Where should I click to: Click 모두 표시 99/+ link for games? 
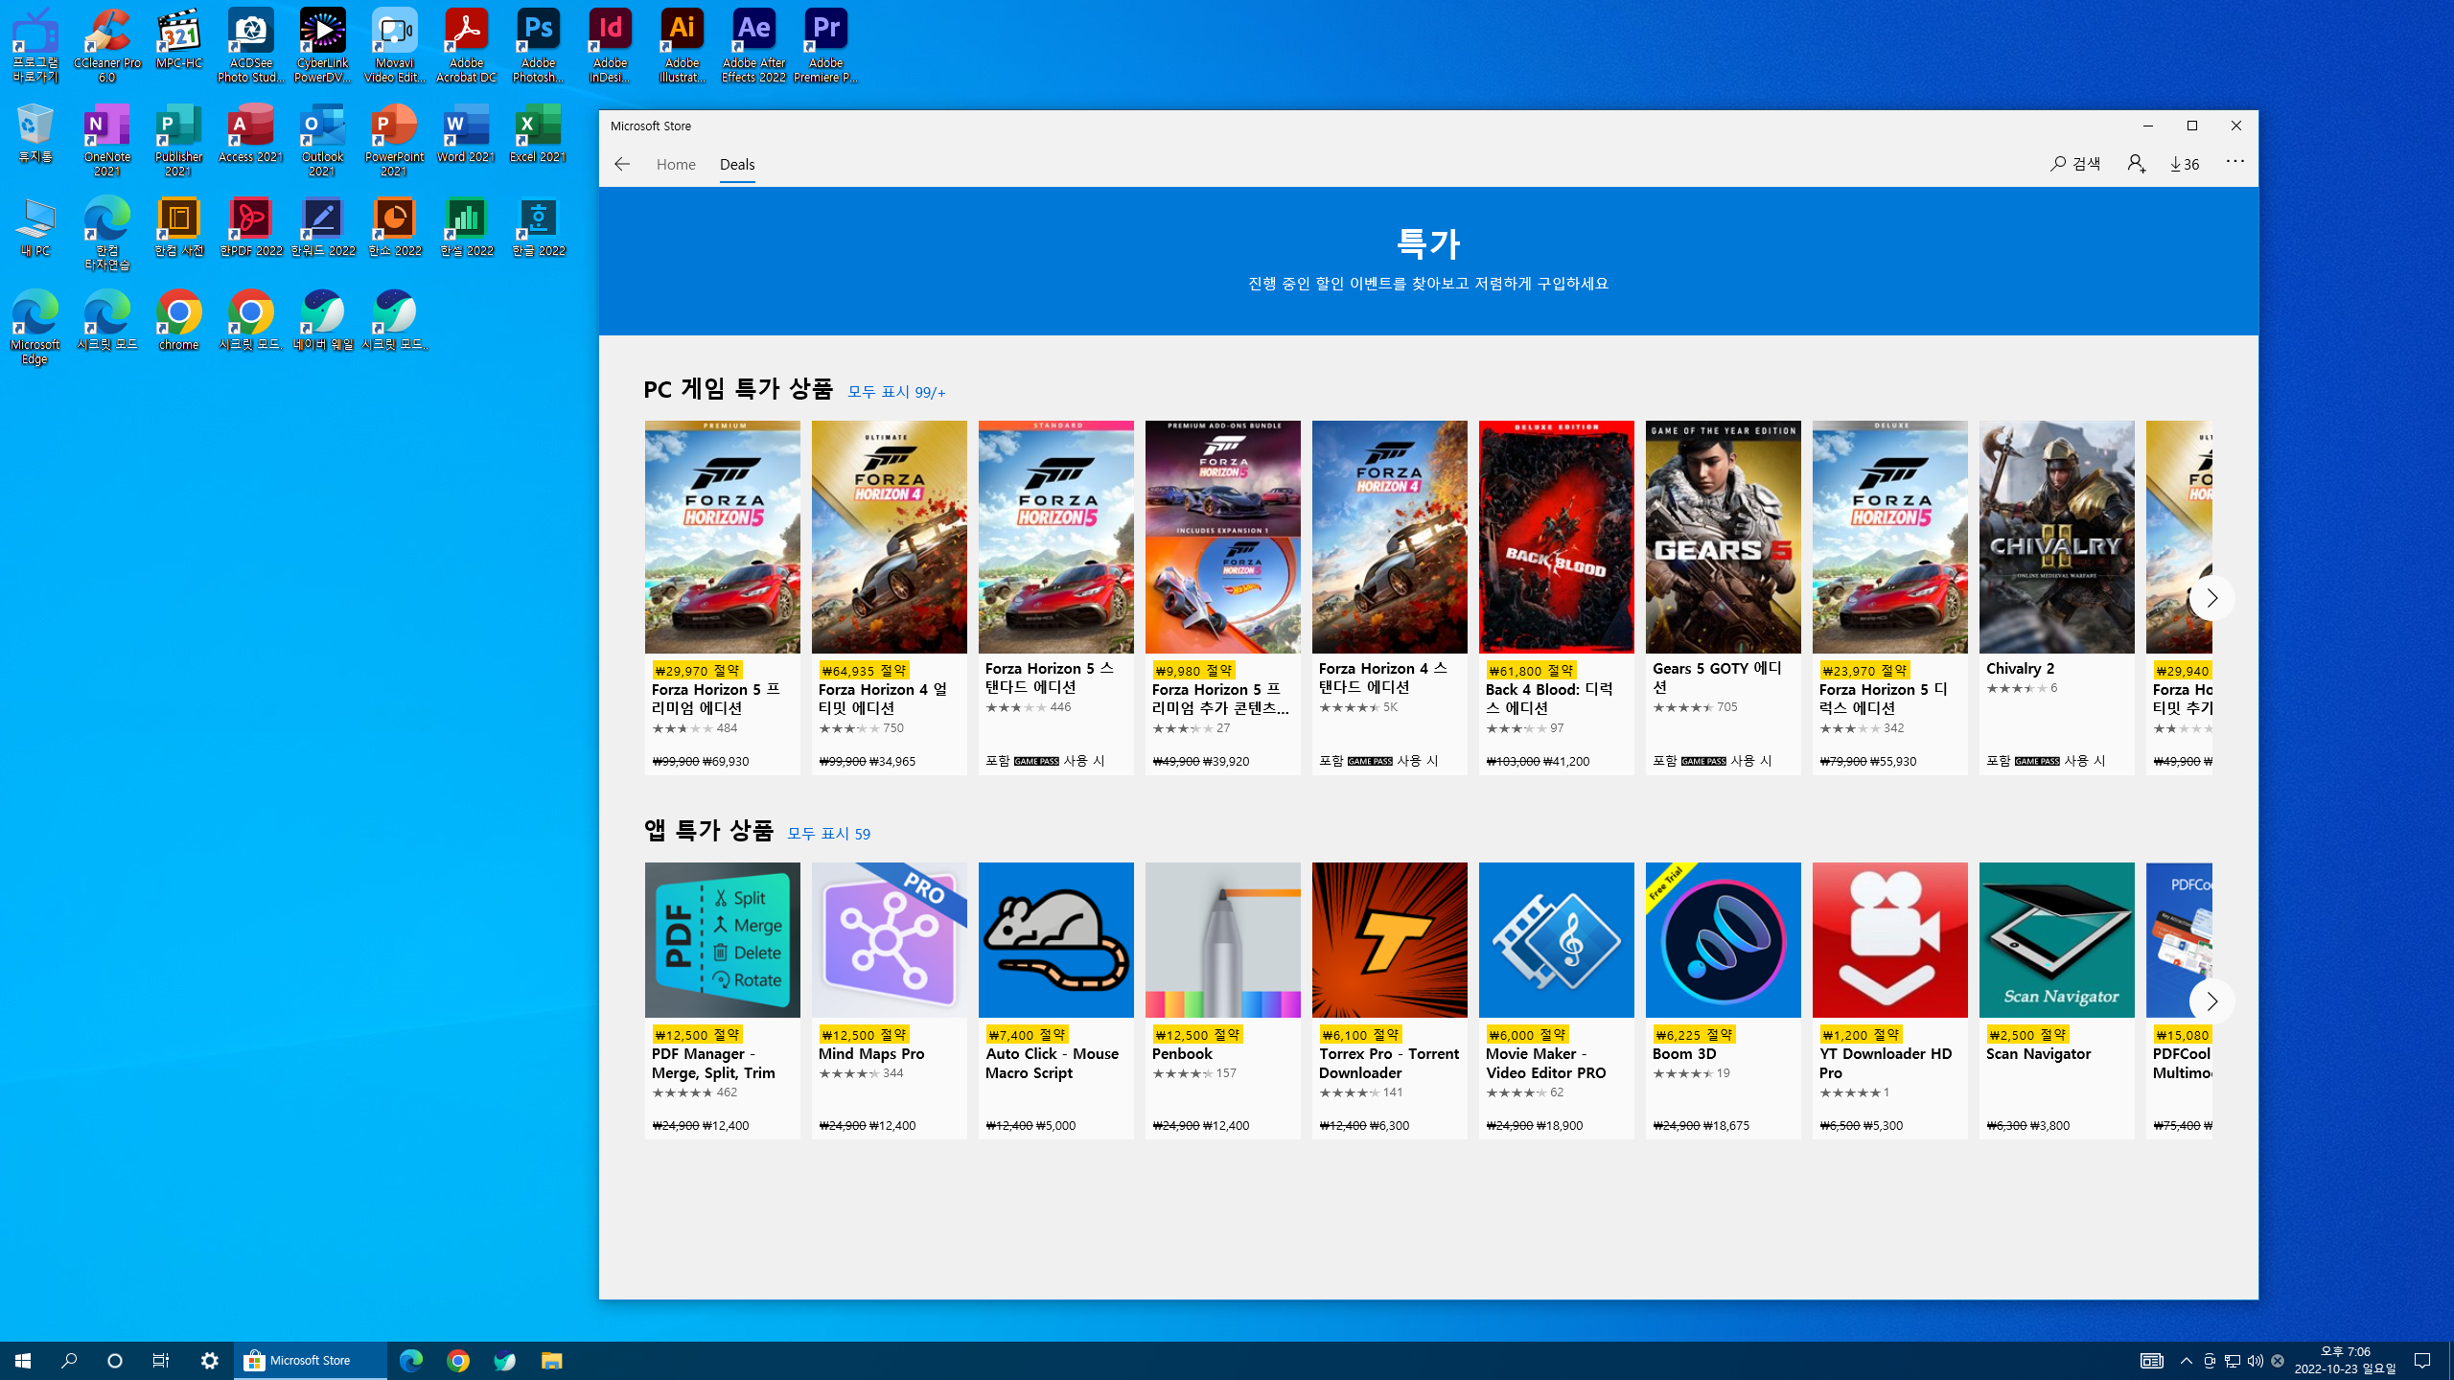click(896, 392)
